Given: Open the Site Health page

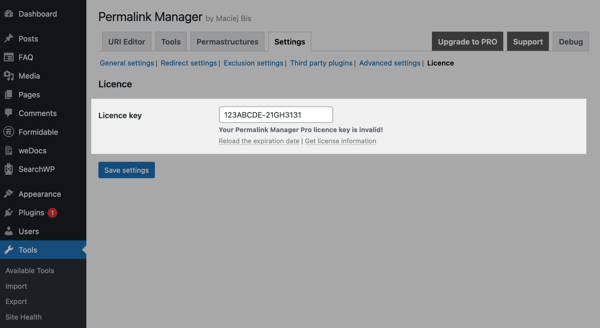Looking at the screenshot, I should click(x=23, y=317).
